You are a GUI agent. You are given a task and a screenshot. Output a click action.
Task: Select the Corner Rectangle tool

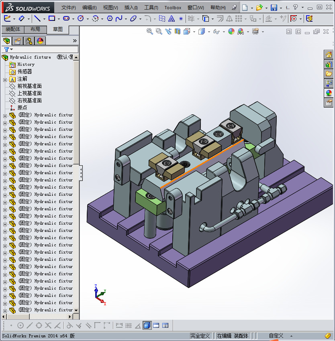(x=52, y=18)
